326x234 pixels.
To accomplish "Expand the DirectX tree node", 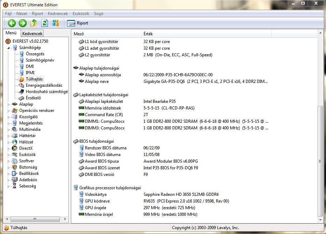I will click(x=8, y=148).
